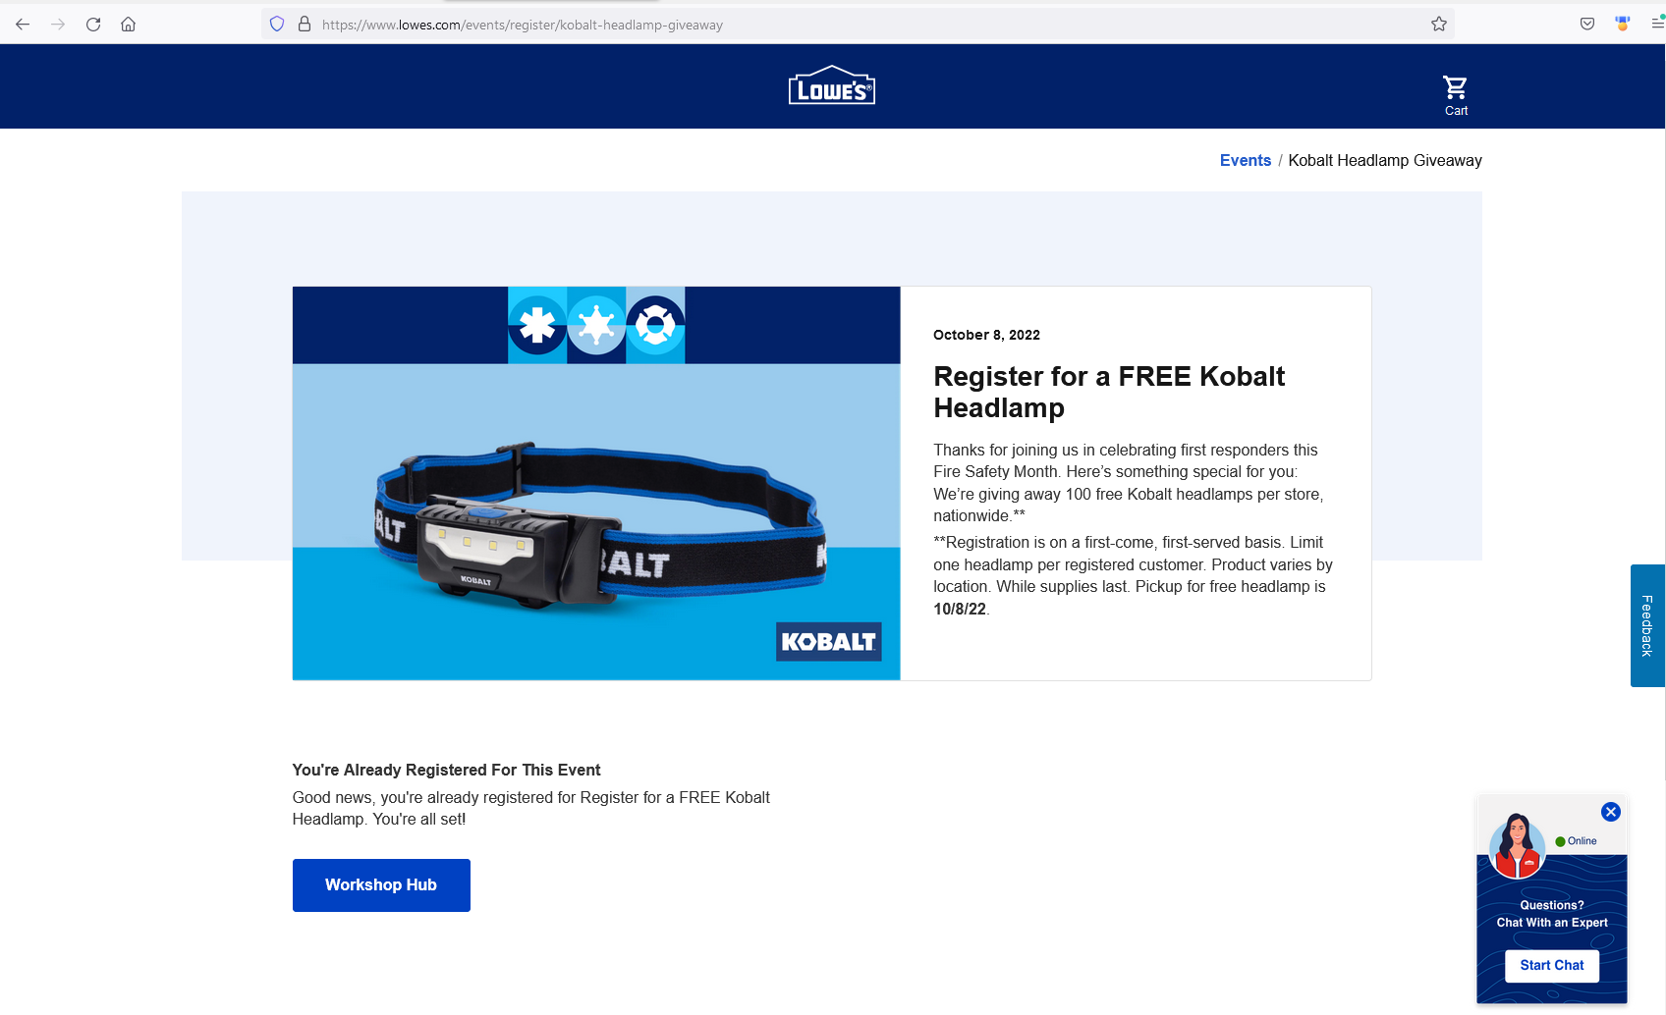The height and width of the screenshot is (1015, 1666).
Task: Click the Lowe's logo
Action: pos(831,85)
